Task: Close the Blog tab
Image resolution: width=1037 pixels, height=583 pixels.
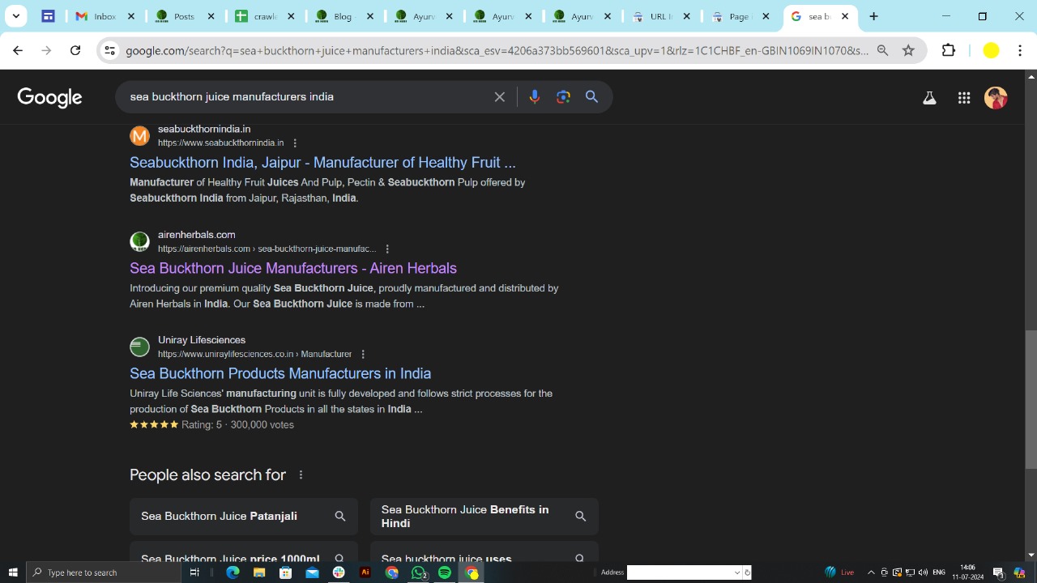Action: pos(370,16)
